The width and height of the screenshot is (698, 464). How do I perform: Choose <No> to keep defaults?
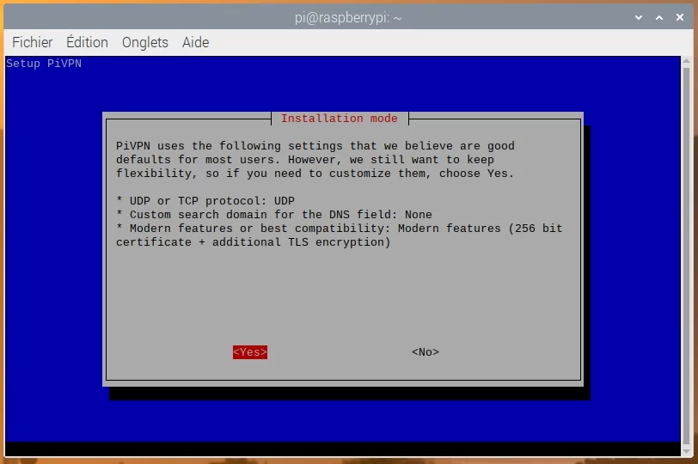pyautogui.click(x=426, y=352)
